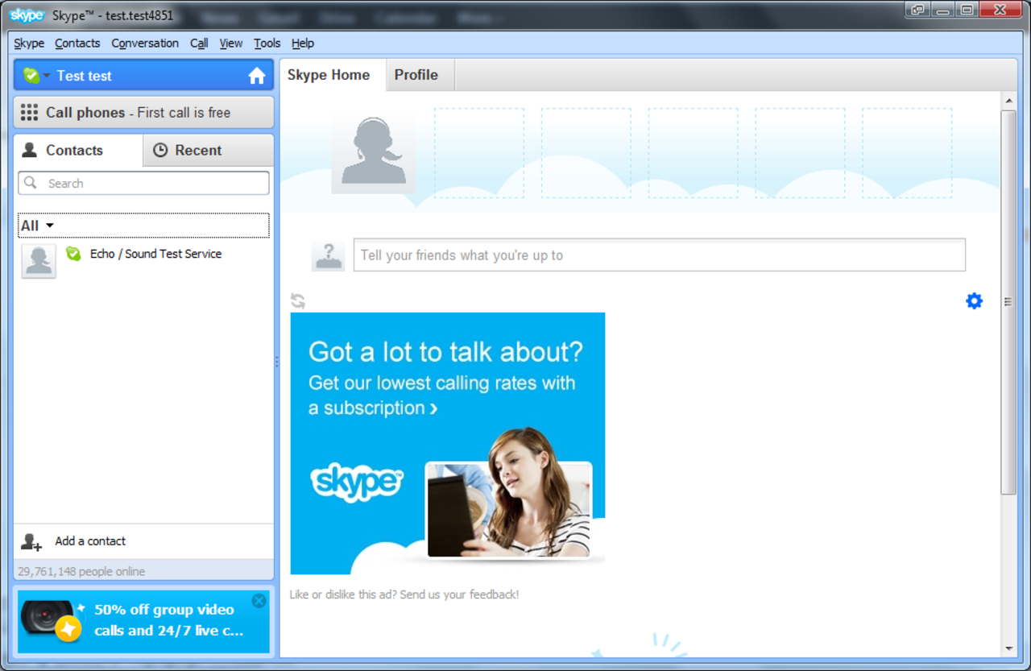
Task: Open the status dropdown arrow beside Test test
Action: pos(46,75)
